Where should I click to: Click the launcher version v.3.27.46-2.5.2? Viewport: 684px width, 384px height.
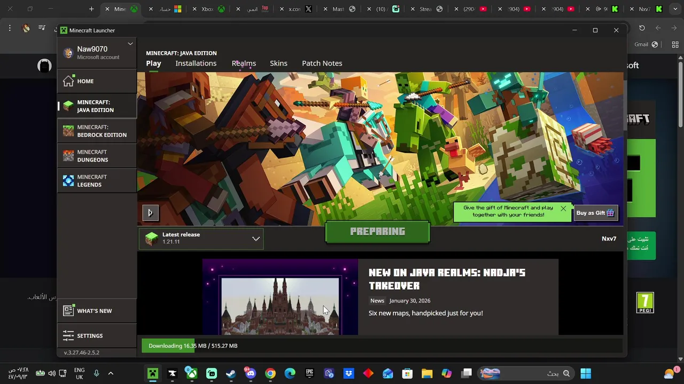82,353
